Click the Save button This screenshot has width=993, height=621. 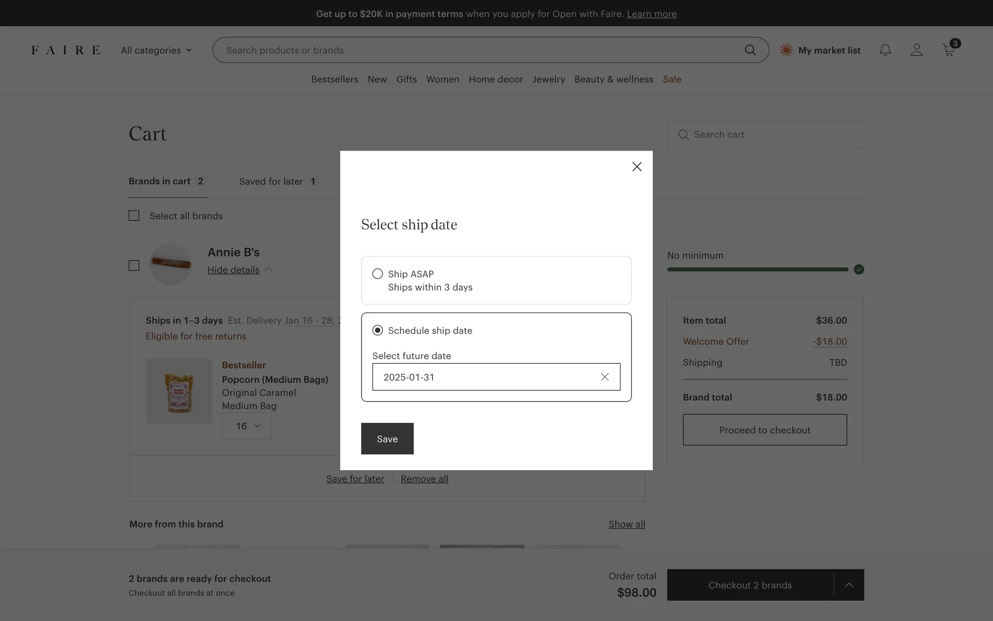click(x=387, y=439)
